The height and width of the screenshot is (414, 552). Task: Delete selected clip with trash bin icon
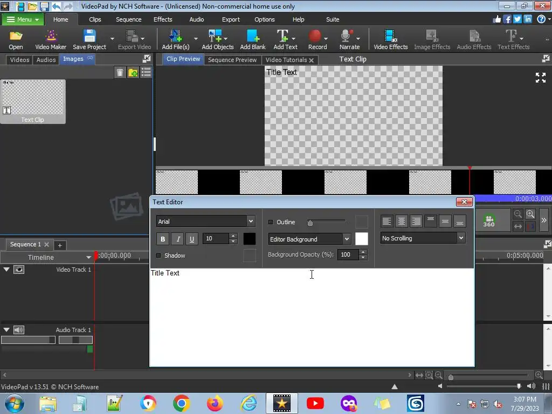120,73
